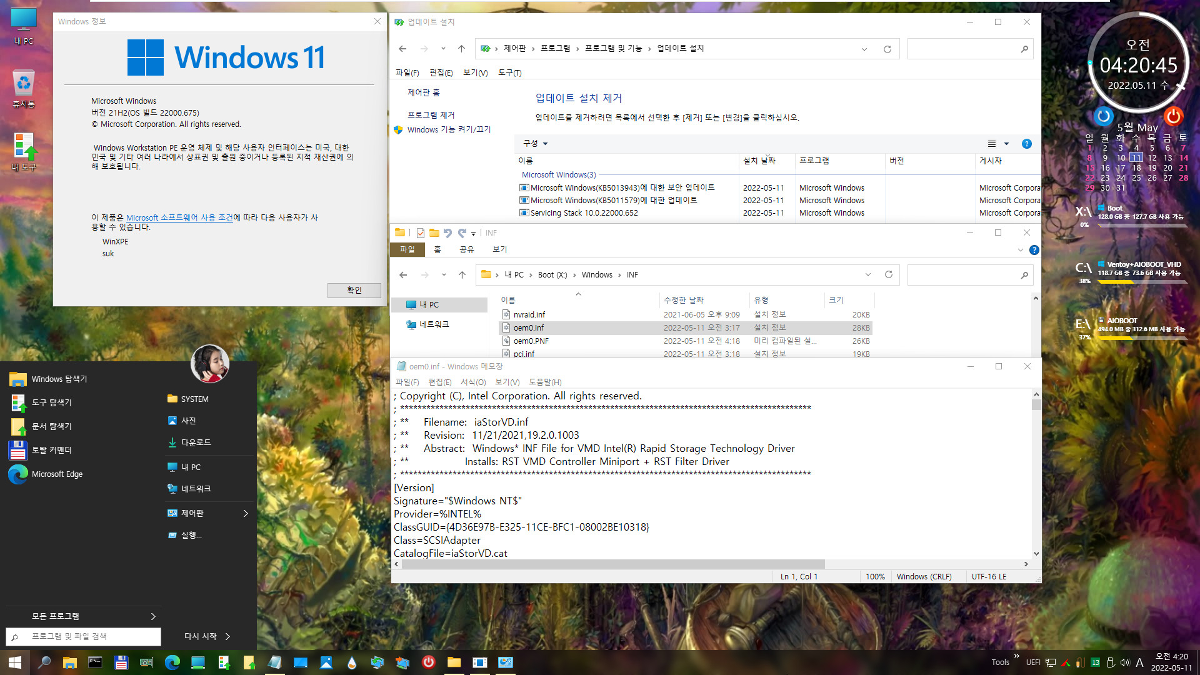Refresh the INF explorer address bar

[x=889, y=275]
